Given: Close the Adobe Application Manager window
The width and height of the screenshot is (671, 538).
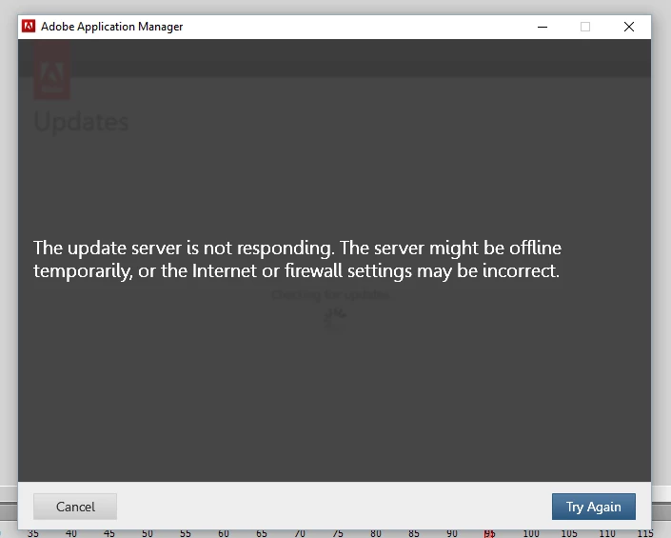Looking at the screenshot, I should (x=628, y=27).
